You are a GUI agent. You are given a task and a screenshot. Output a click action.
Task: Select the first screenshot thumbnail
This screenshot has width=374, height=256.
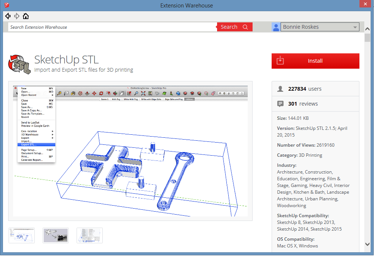click(22, 235)
